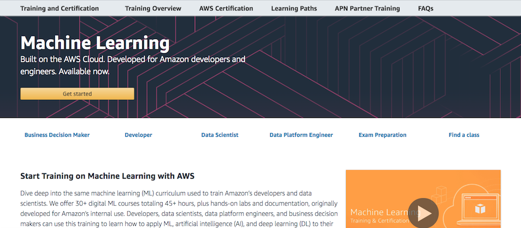Go to Data Platform Engineer link

[301, 135]
